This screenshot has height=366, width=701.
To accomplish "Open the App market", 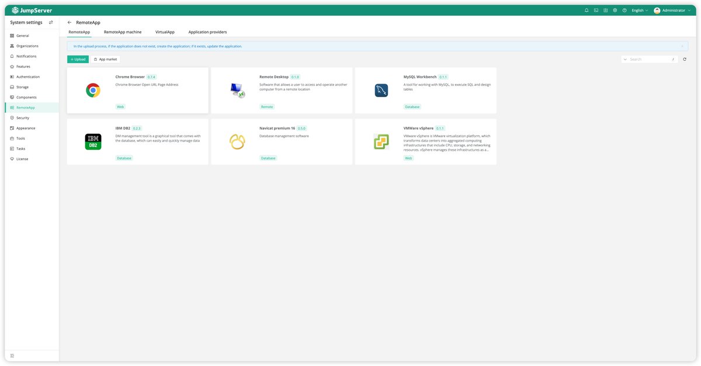I will point(105,59).
